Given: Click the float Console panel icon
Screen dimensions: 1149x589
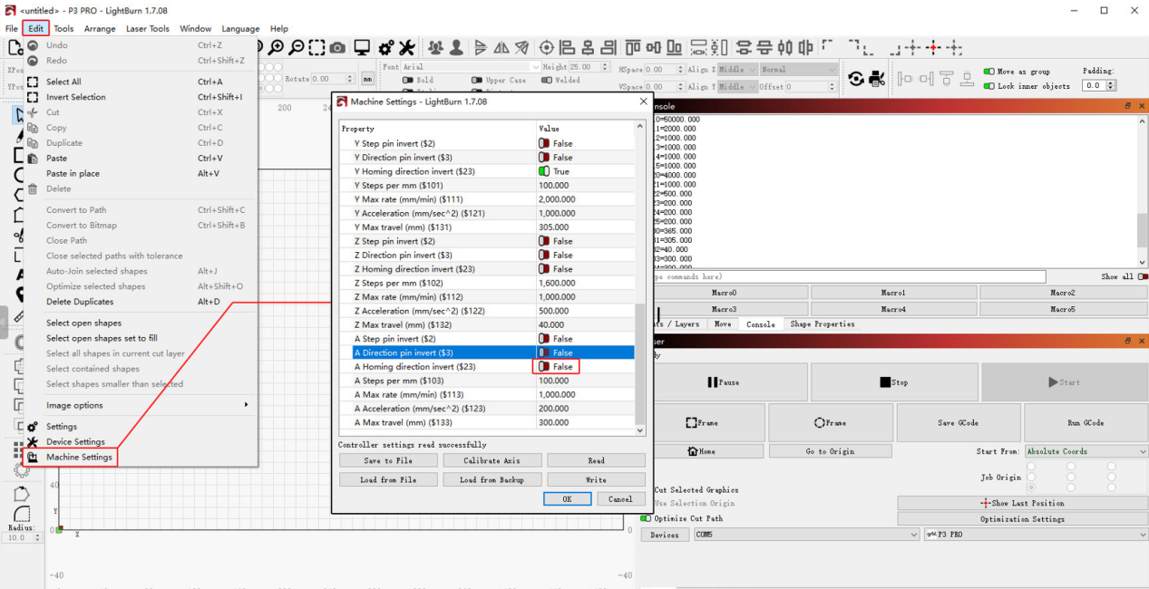Looking at the screenshot, I should coord(1128,106).
